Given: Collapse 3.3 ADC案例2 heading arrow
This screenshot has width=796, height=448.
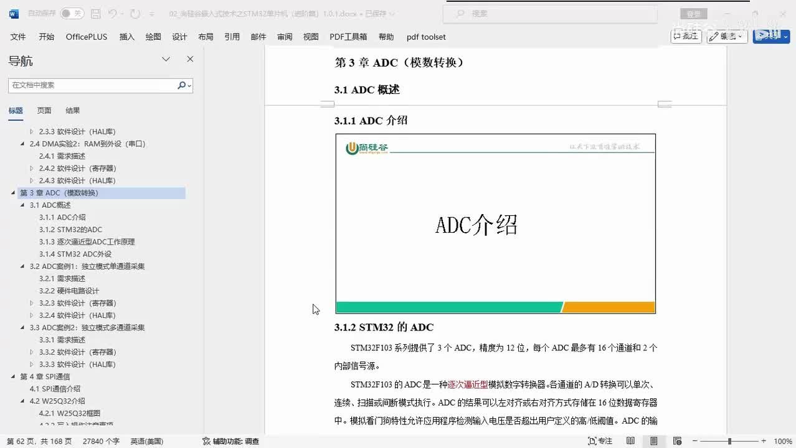Looking at the screenshot, I should coord(23,327).
